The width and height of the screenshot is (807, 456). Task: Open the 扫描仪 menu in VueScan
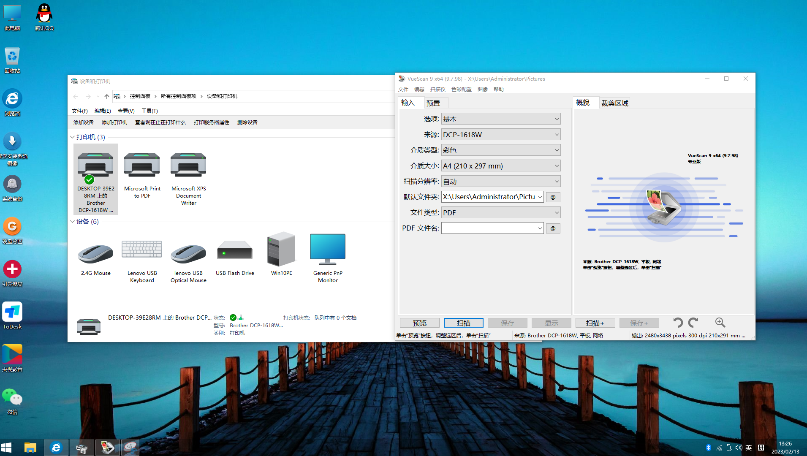coord(438,90)
